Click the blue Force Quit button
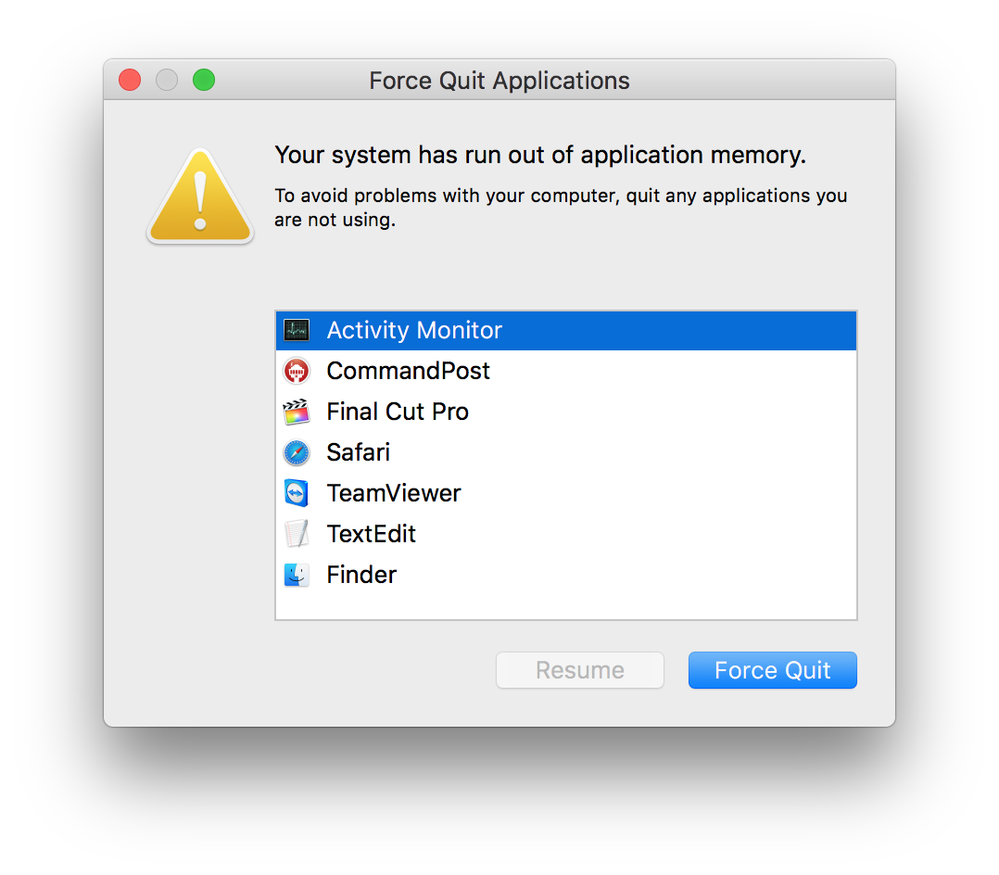Image resolution: width=999 pixels, height=875 pixels. click(x=772, y=670)
